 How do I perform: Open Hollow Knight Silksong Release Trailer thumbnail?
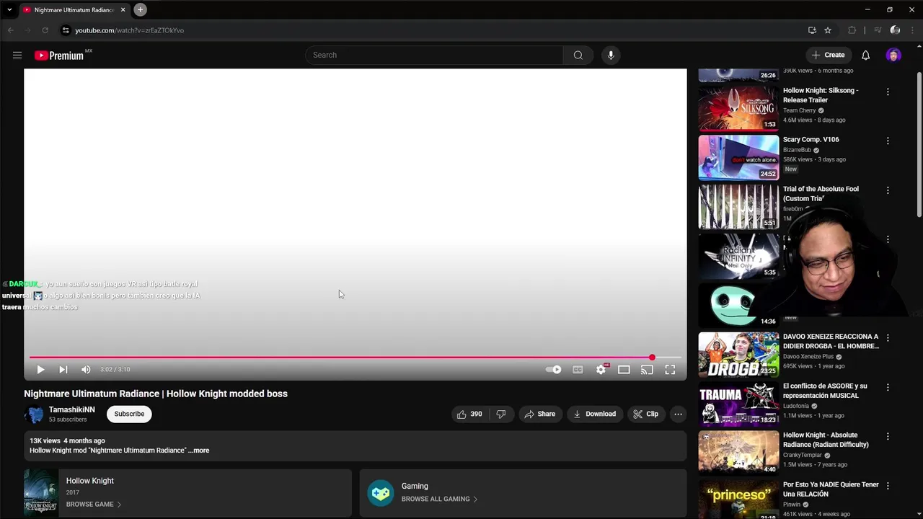[738, 108]
